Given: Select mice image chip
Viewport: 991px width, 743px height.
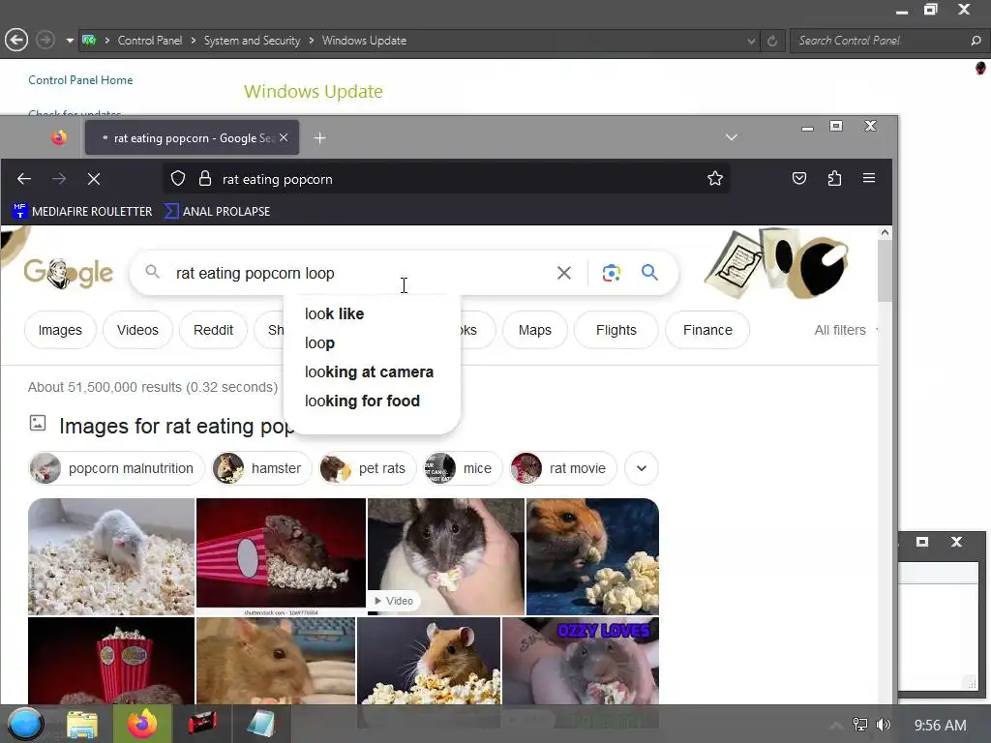Looking at the screenshot, I should click(462, 468).
